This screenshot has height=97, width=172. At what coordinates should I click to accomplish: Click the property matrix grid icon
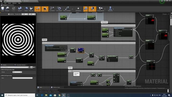(31, 67)
